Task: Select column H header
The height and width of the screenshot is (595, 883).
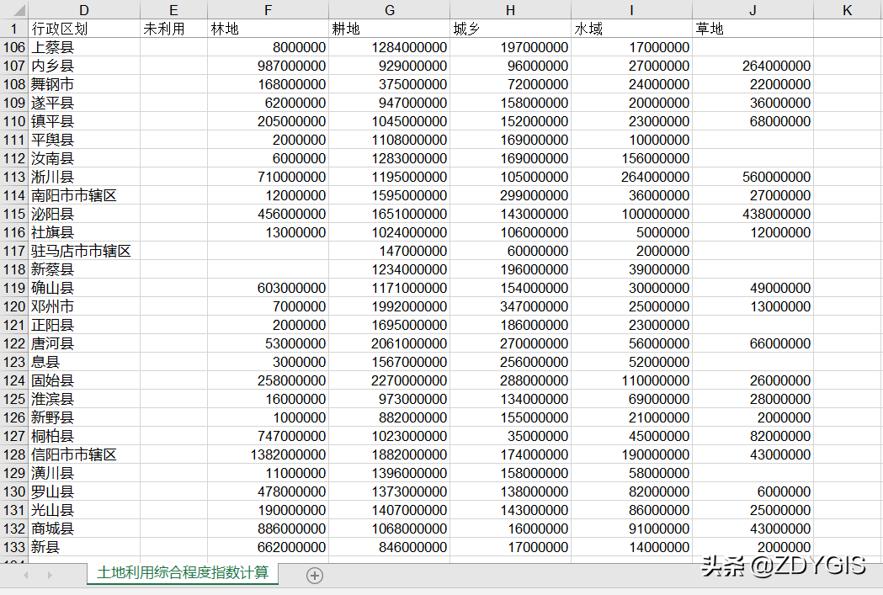Action: coord(510,10)
